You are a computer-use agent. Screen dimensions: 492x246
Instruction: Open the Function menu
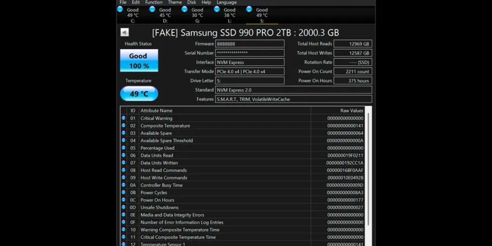coord(154,2)
